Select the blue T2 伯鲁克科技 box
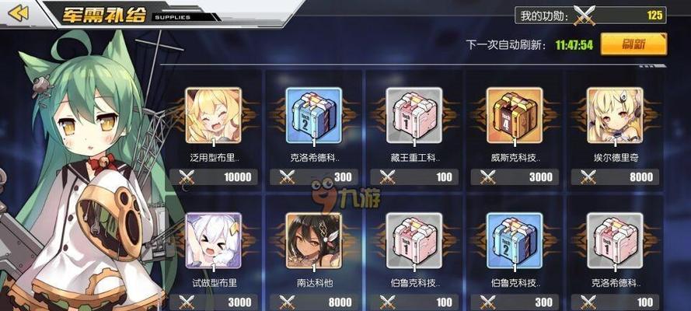This screenshot has height=311, width=691. click(515, 240)
